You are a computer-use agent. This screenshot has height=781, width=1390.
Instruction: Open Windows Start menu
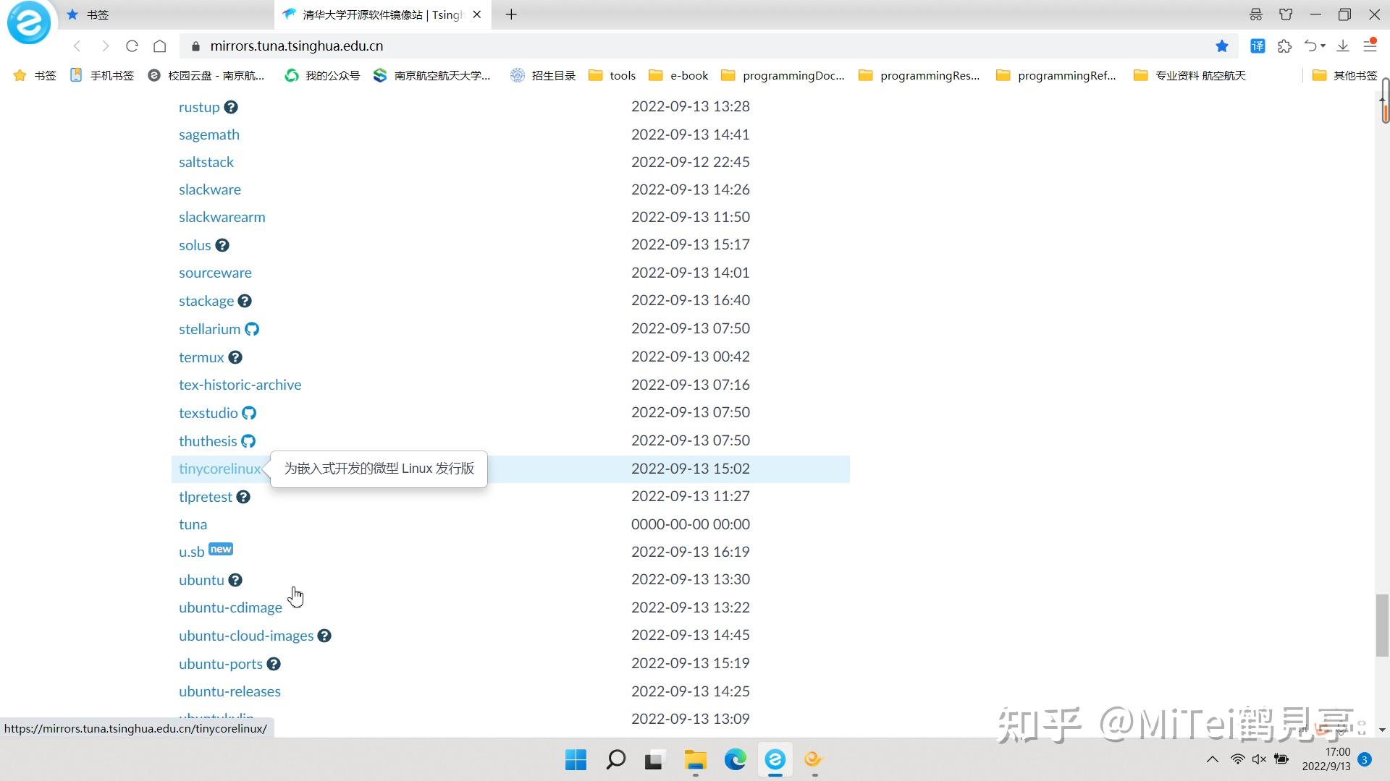[x=576, y=759]
